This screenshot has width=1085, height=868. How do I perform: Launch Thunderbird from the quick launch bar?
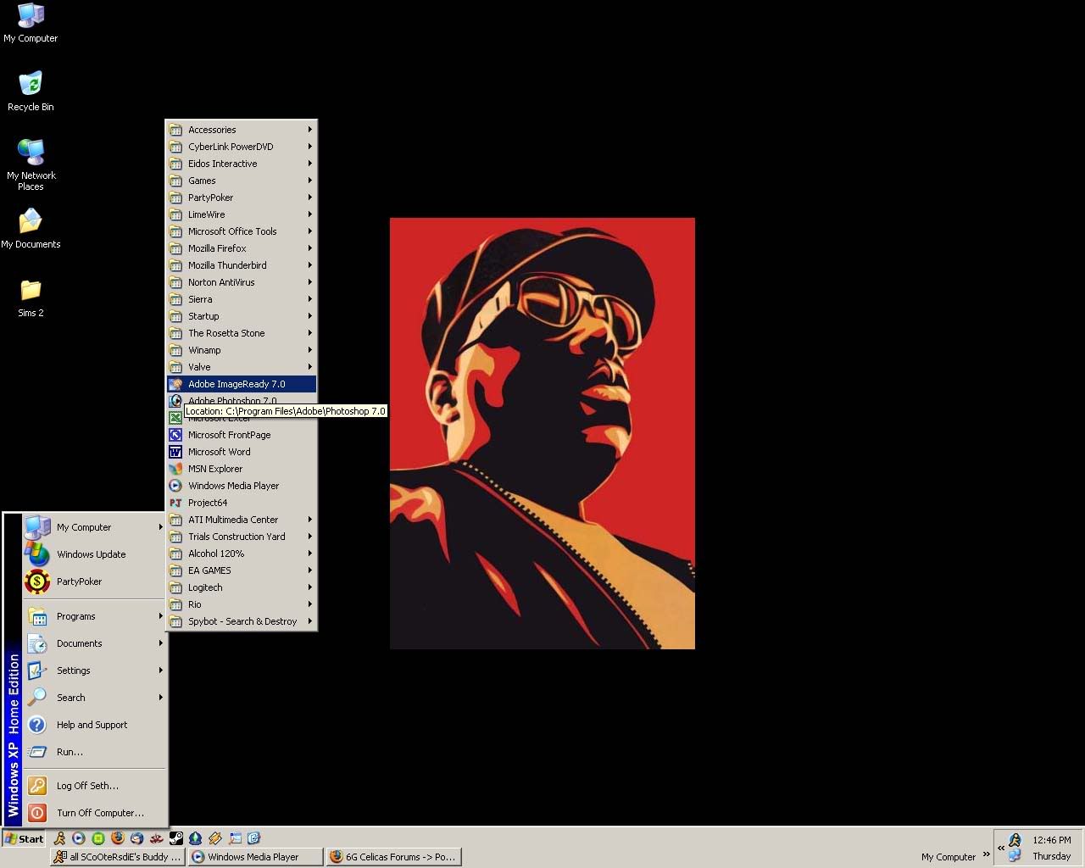[137, 838]
